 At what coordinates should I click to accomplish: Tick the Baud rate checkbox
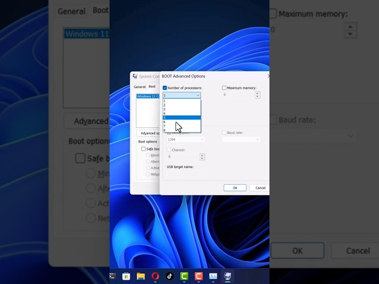[x=224, y=133]
